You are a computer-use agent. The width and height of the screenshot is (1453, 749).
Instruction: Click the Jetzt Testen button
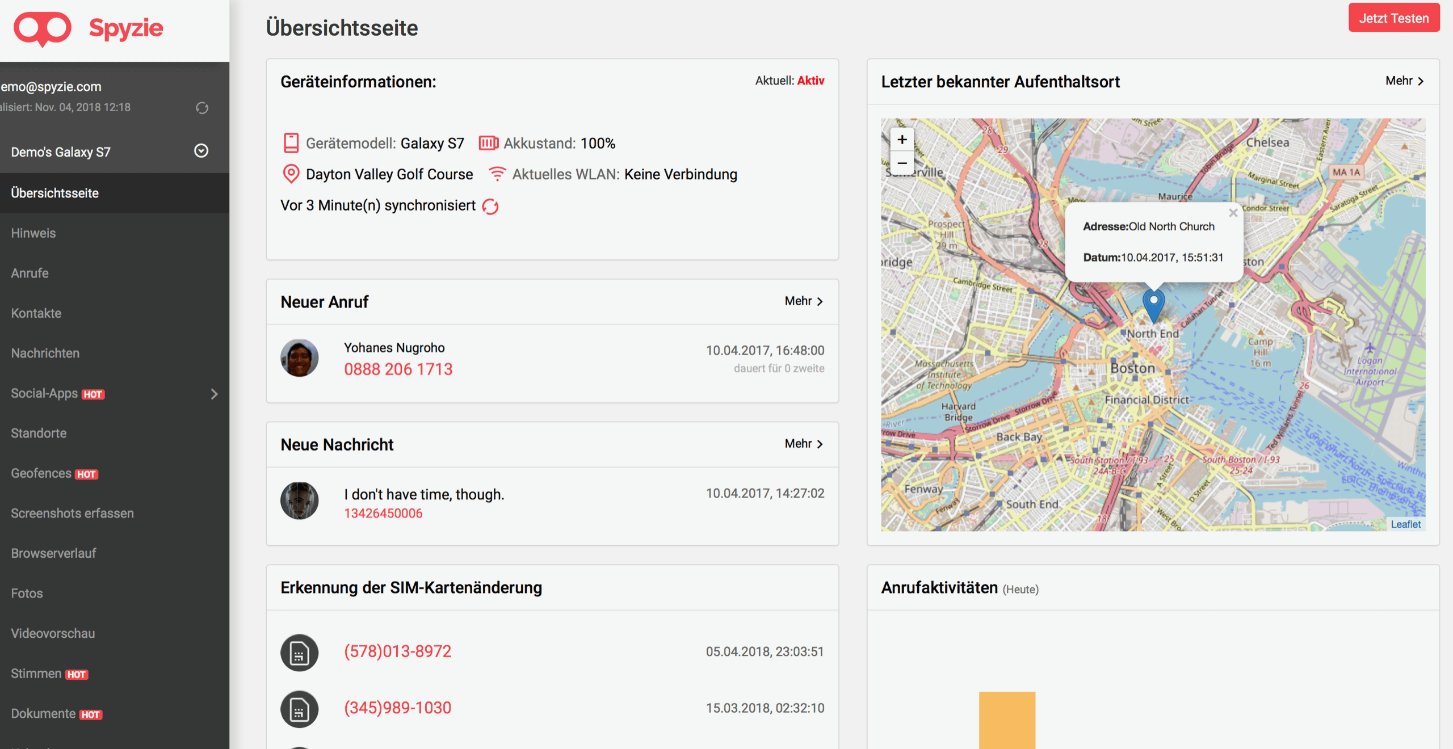[1393, 18]
